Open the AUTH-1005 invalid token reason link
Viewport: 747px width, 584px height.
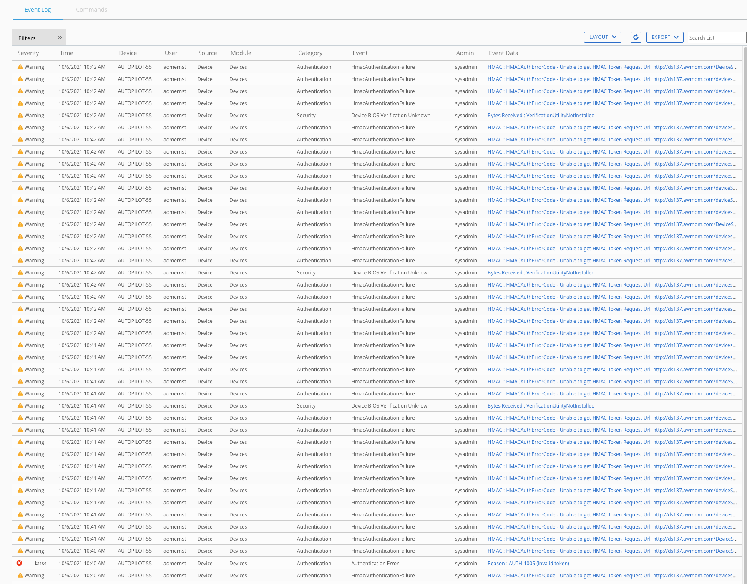528,563
